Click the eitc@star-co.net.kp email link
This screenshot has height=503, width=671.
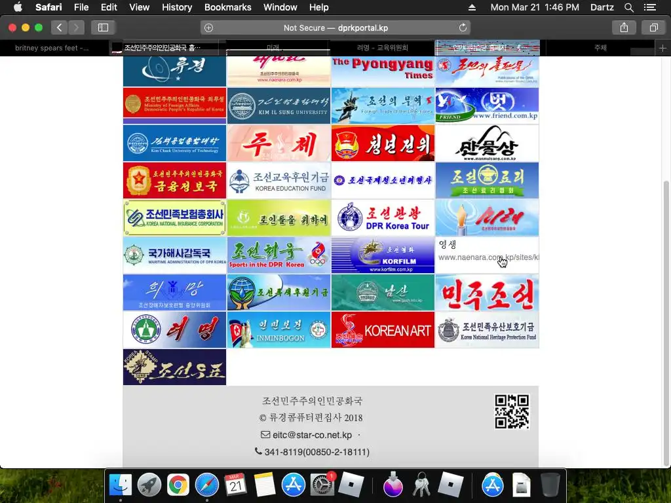pos(312,435)
